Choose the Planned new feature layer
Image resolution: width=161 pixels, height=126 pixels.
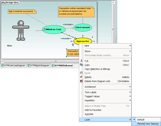[x=147, y=124]
